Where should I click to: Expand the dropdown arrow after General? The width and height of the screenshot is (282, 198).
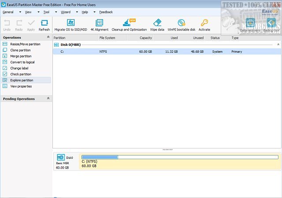point(20,12)
